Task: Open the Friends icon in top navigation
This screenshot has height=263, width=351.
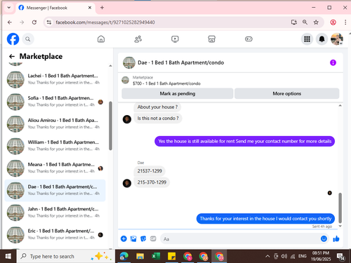Action: point(138,39)
